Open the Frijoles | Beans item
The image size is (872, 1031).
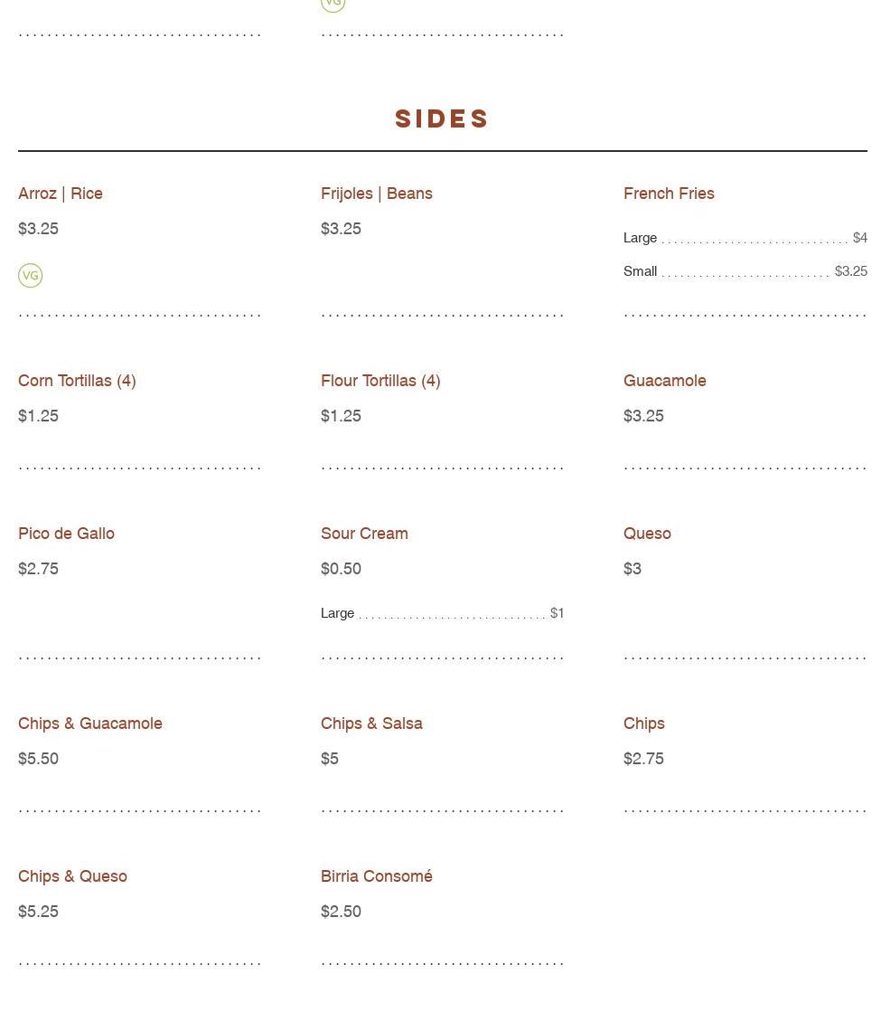[x=377, y=194]
